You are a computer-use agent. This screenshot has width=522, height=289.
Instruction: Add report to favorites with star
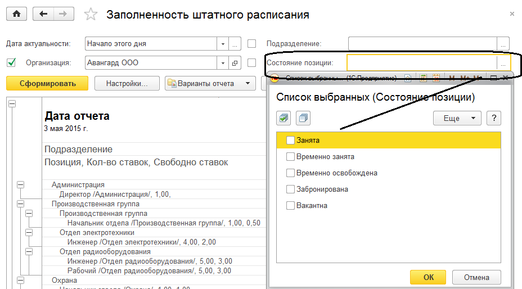pyautogui.click(x=90, y=15)
